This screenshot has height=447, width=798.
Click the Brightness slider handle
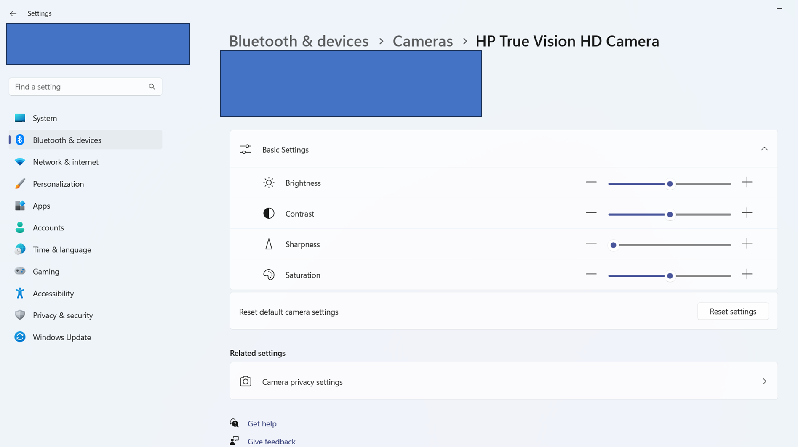(670, 184)
